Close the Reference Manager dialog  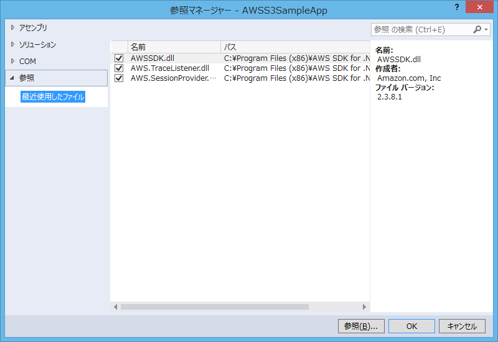coord(479,7)
